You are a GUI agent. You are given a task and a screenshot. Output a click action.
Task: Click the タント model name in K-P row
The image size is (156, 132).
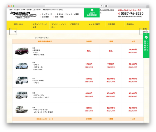click(37, 83)
